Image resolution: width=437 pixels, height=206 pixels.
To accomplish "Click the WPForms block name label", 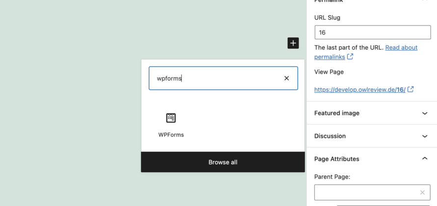I will pos(171,135).
